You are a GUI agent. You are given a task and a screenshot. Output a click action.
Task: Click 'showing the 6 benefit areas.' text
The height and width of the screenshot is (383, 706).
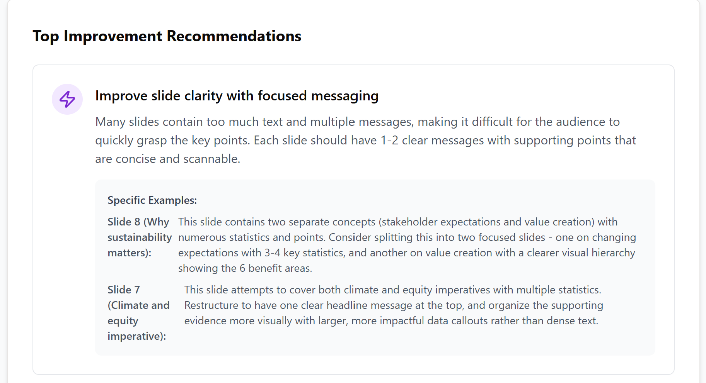pos(245,268)
